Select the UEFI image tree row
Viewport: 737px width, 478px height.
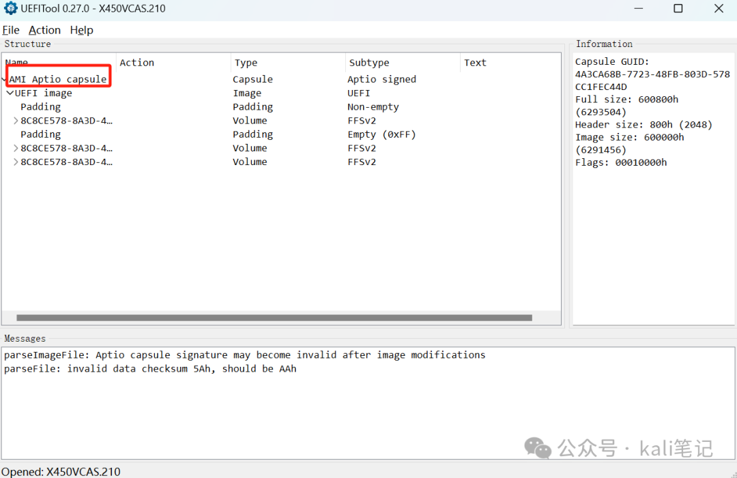282,93
